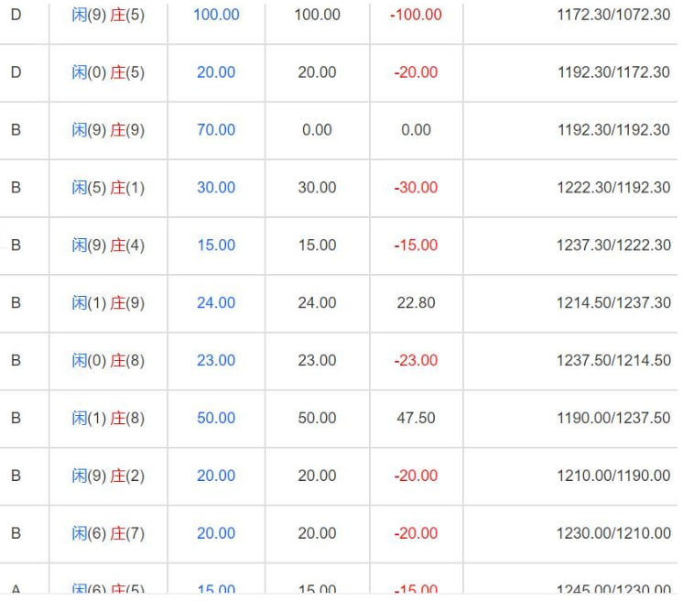Click the 闲(5) 庄(1) result cell
683x601 pixels.
(108, 188)
